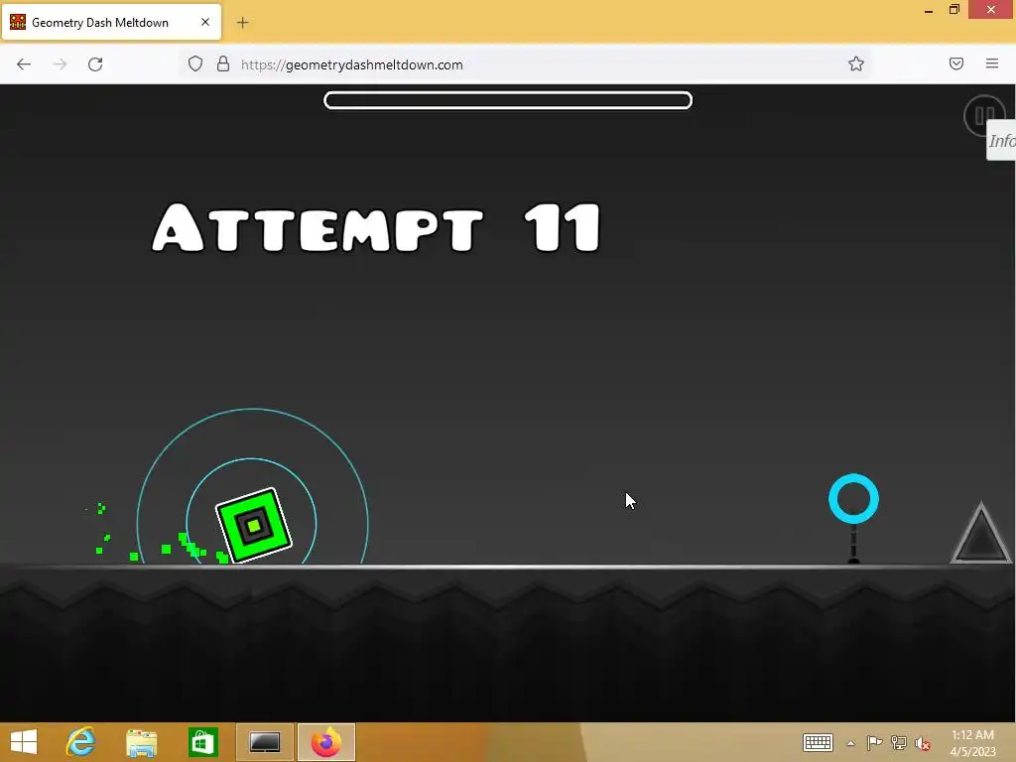Close the Geometry Dash Meltdown tab
The image size is (1016, 762).
tap(205, 22)
